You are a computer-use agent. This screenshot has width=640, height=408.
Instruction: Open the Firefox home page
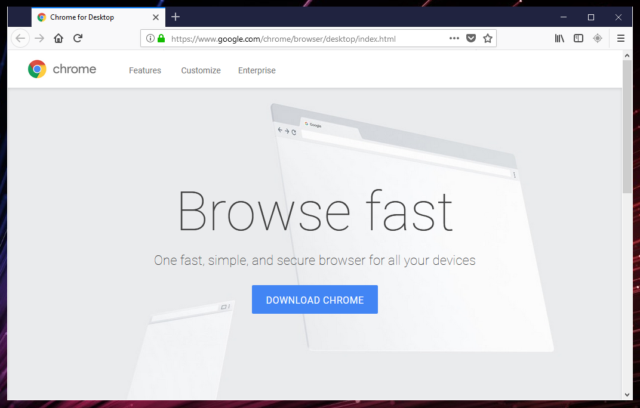click(x=59, y=38)
